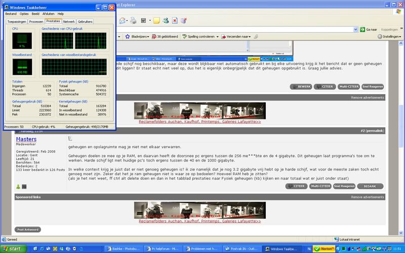
Task: Open lower Reclamefolders Auchan, Kaufhof link
Action: [x=199, y=221]
